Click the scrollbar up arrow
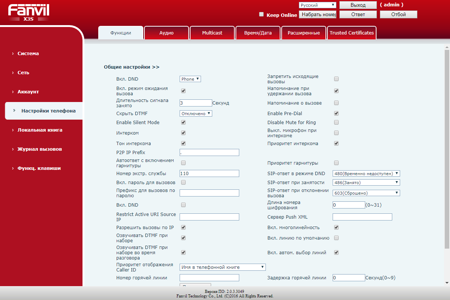450x300 pixels. pos(447,47)
